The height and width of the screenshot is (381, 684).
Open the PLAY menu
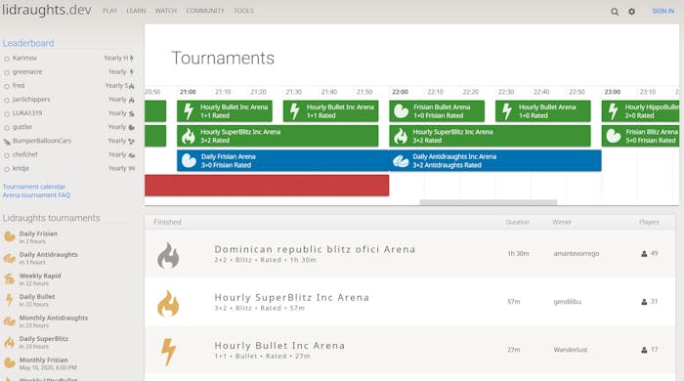coord(109,11)
